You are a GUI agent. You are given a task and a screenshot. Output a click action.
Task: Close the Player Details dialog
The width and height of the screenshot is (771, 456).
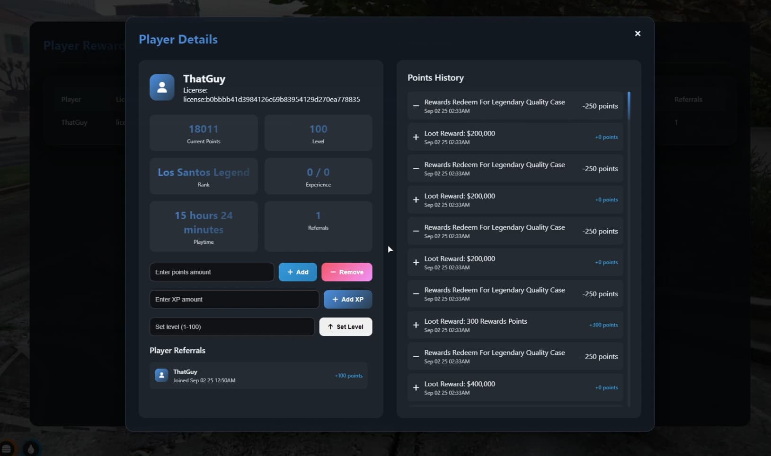click(x=637, y=33)
